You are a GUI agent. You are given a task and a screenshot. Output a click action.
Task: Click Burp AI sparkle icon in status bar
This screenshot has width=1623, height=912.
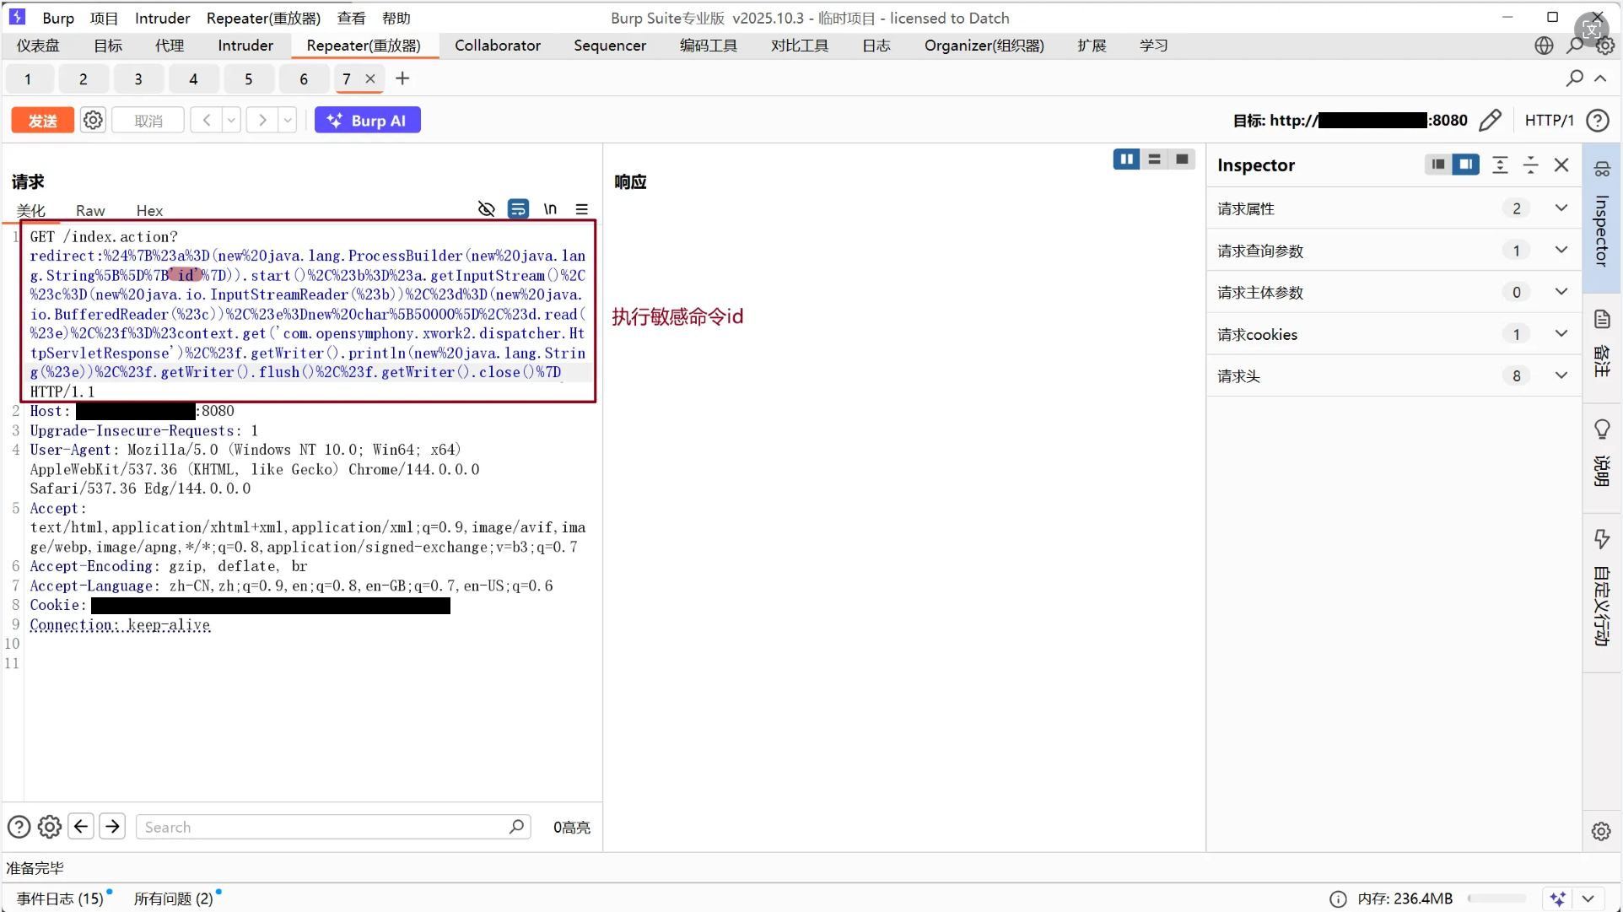pos(1557,899)
